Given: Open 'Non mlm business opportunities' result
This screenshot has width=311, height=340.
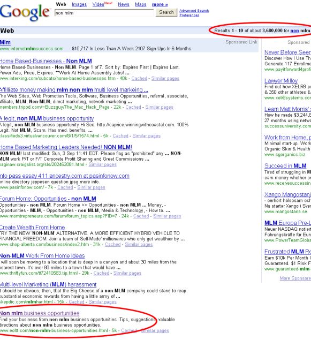Looking at the screenshot, I should [40, 313].
